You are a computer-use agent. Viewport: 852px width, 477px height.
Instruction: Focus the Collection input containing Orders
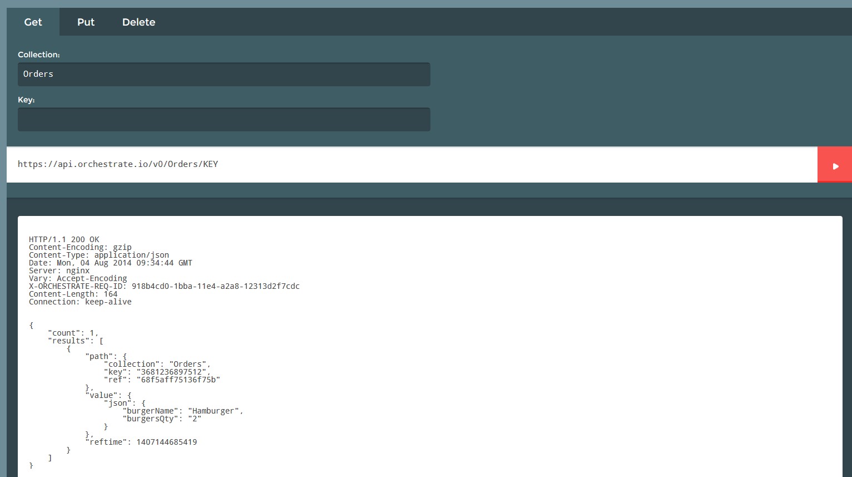tap(224, 74)
